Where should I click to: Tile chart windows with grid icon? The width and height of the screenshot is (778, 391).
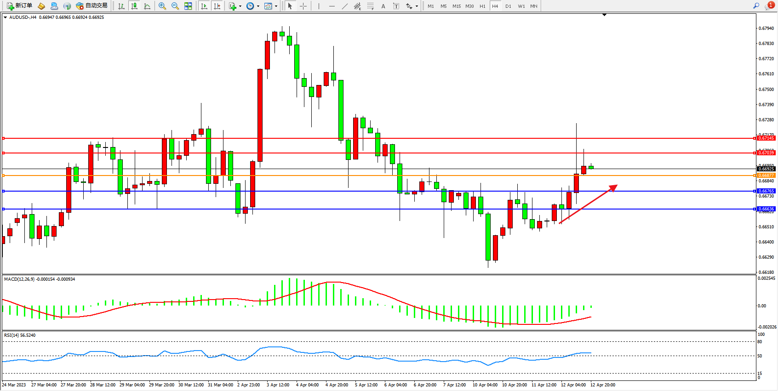pos(188,6)
